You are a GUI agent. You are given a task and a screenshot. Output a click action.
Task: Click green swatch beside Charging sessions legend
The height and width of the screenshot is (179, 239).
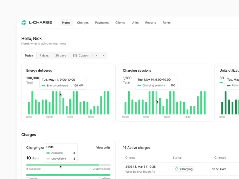139,86
